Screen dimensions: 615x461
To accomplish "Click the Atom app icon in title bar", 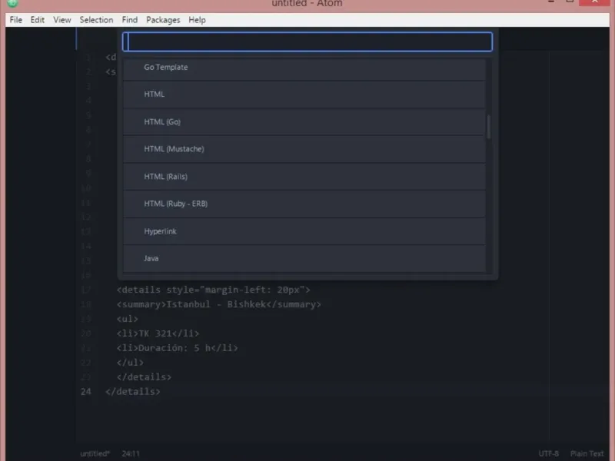I will 12,3.
